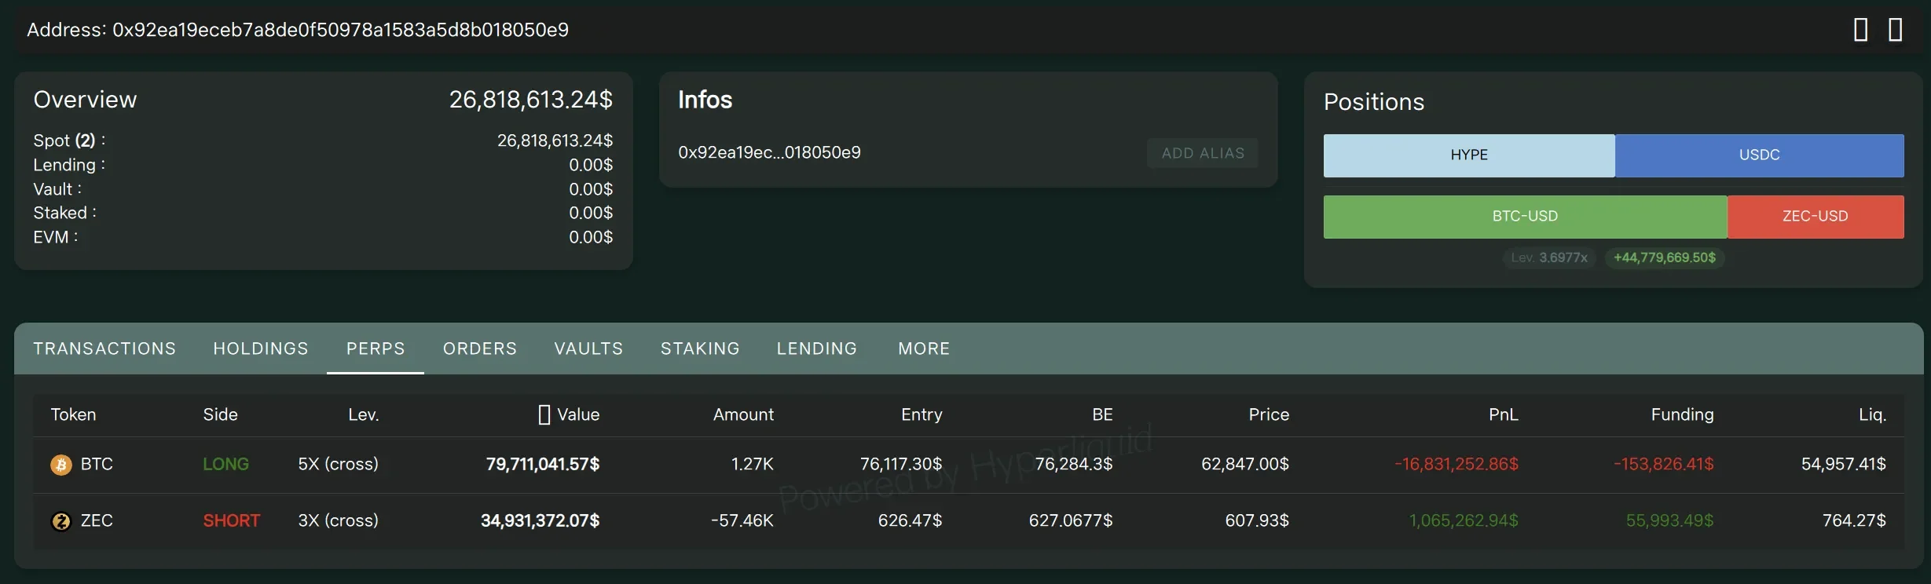Click BTC value 79,711,041.57$
Image resolution: width=1931 pixels, height=584 pixels.
point(542,465)
